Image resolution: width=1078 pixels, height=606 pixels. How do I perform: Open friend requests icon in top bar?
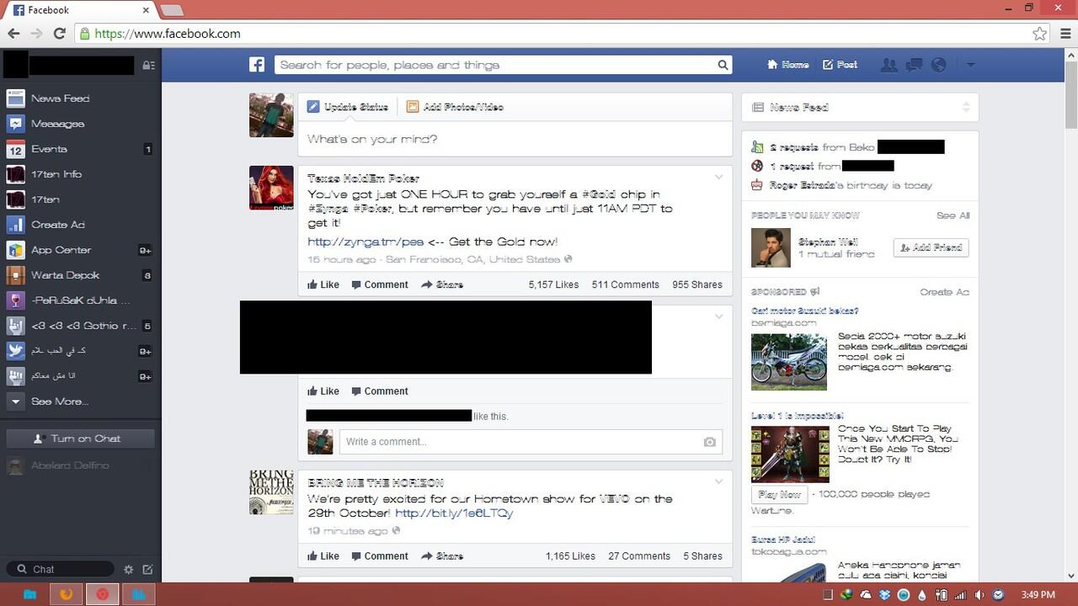coord(889,65)
